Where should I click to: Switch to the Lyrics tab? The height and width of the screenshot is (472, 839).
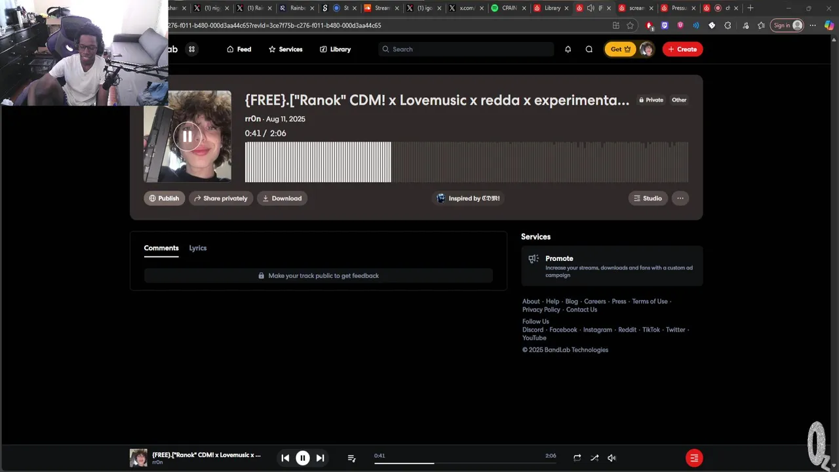click(198, 248)
